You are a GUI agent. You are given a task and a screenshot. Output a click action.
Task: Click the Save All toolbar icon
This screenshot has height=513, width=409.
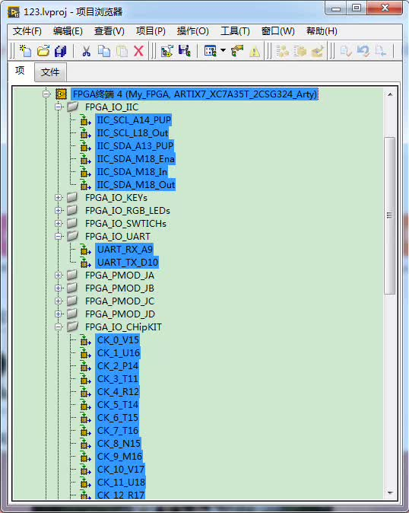60,51
